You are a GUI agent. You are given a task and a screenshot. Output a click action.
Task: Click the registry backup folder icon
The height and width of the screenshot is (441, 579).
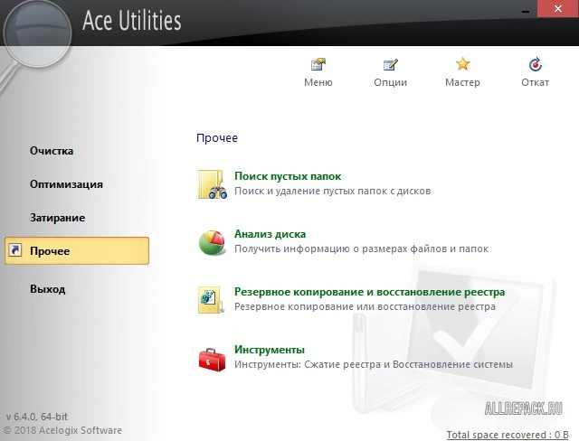pyautogui.click(x=211, y=300)
